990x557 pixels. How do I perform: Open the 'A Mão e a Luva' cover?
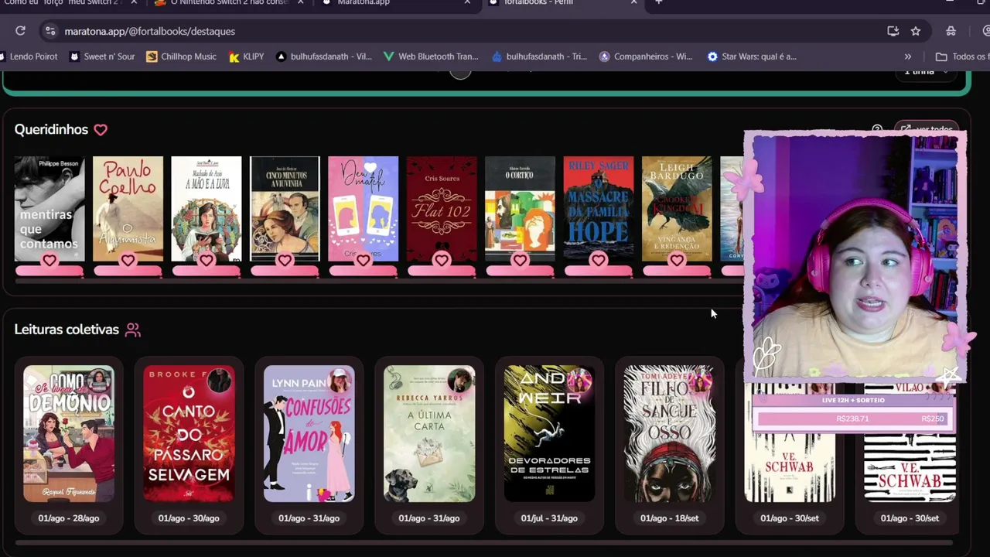(207, 208)
